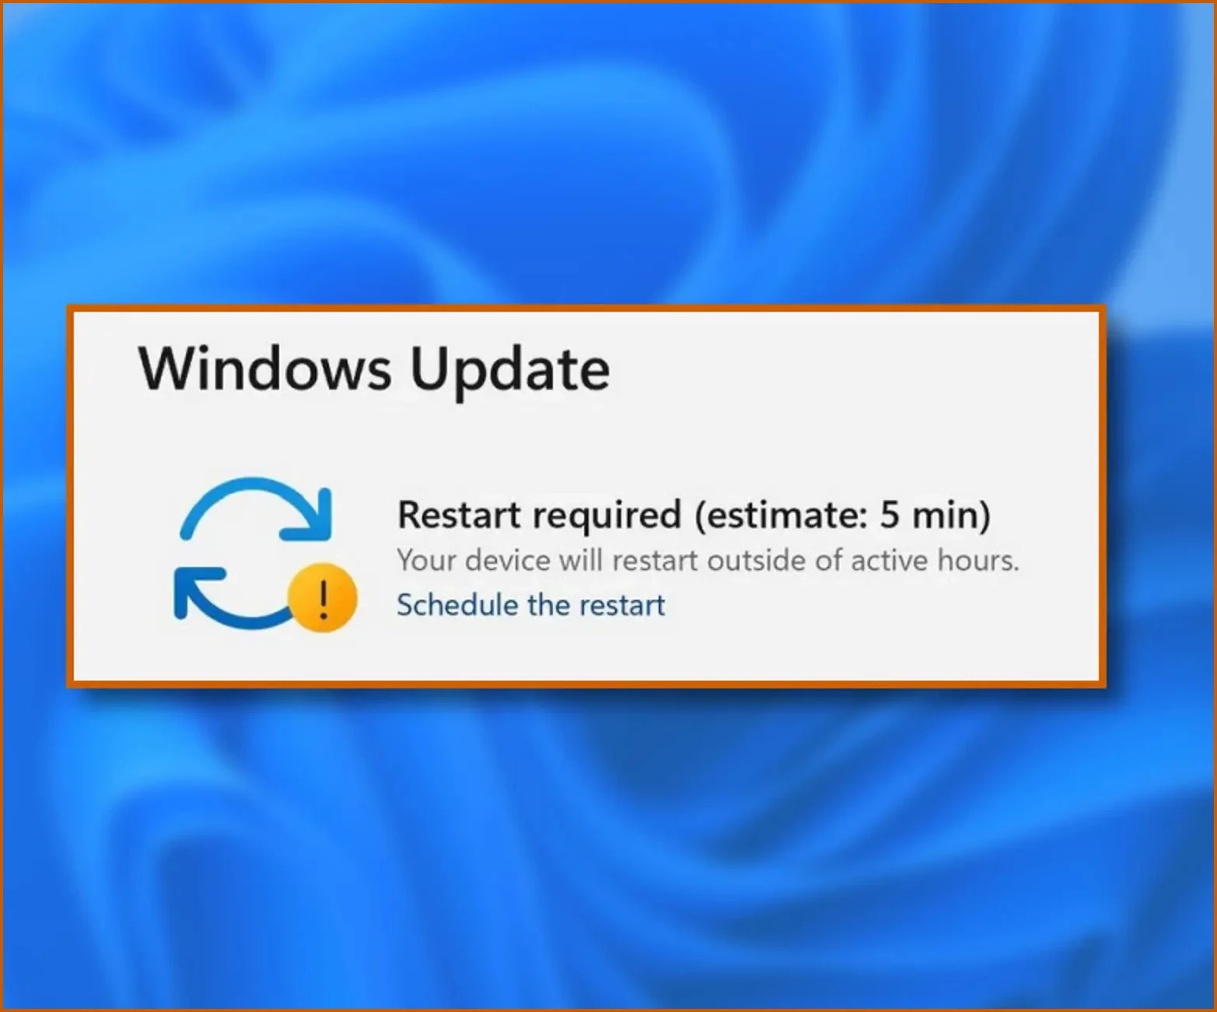
Task: Select the Restart required status title
Action: click(x=694, y=515)
